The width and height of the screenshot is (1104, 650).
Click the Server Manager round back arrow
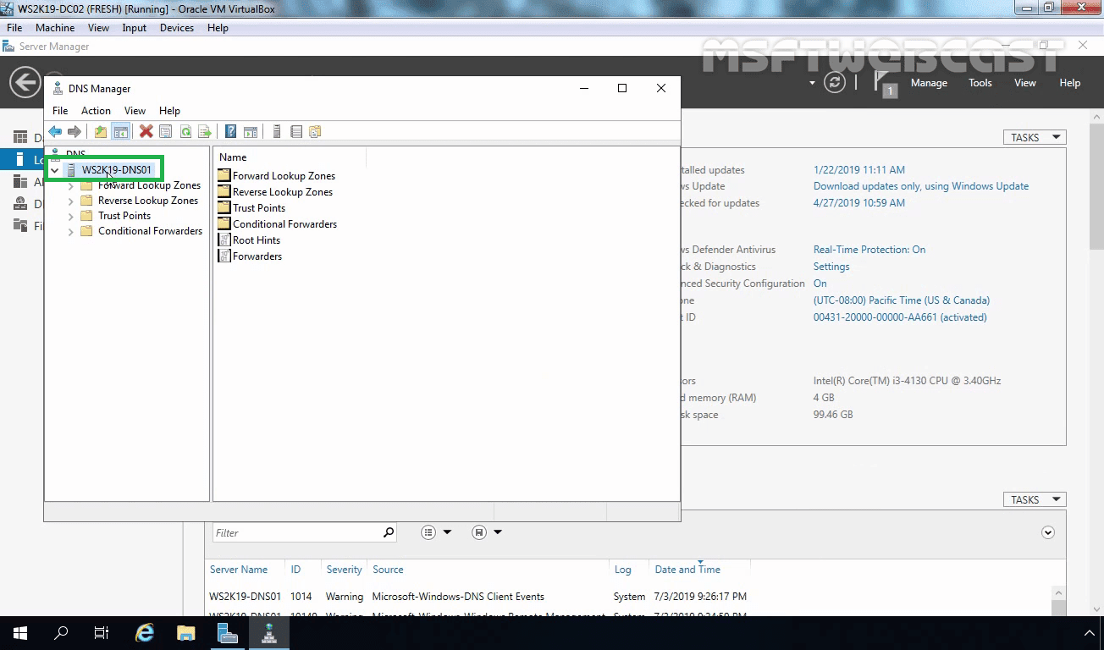click(x=25, y=82)
